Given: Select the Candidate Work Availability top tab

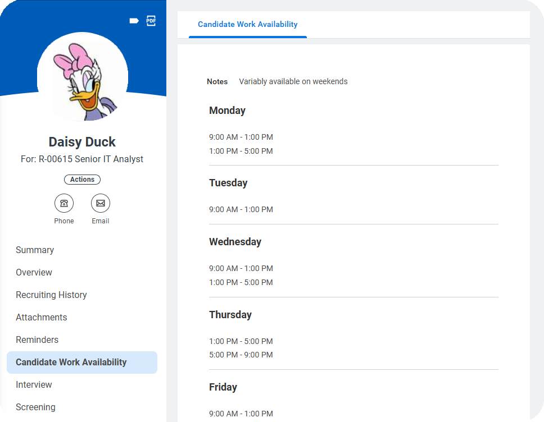Looking at the screenshot, I should [x=248, y=24].
